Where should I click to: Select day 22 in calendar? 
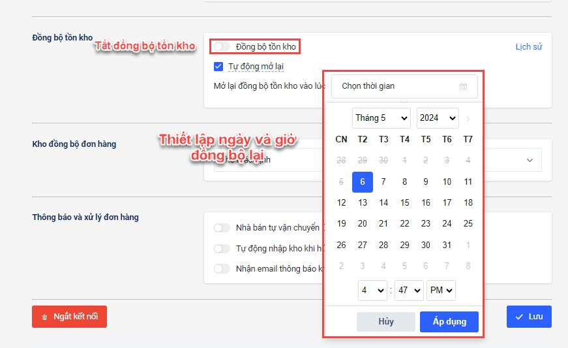[x=404, y=224]
